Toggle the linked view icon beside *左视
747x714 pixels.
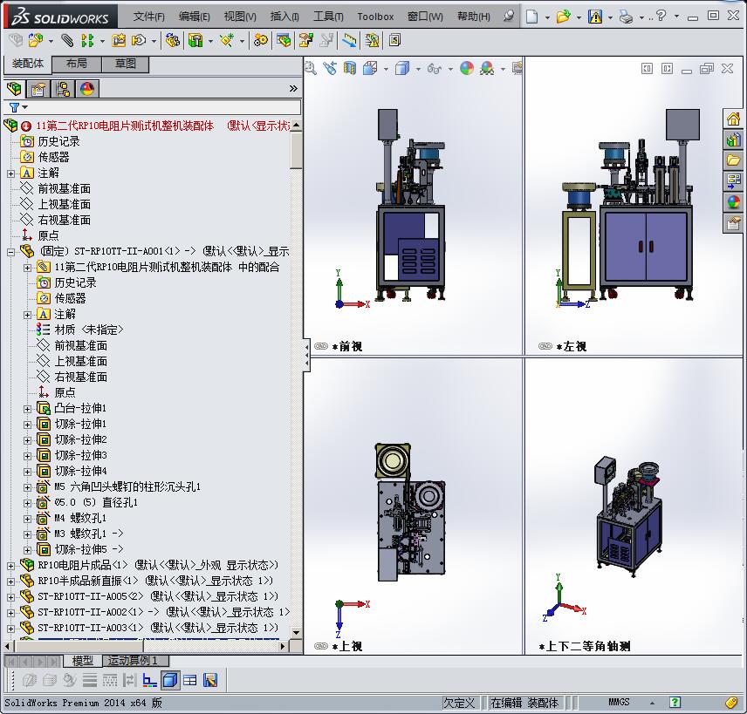545,346
